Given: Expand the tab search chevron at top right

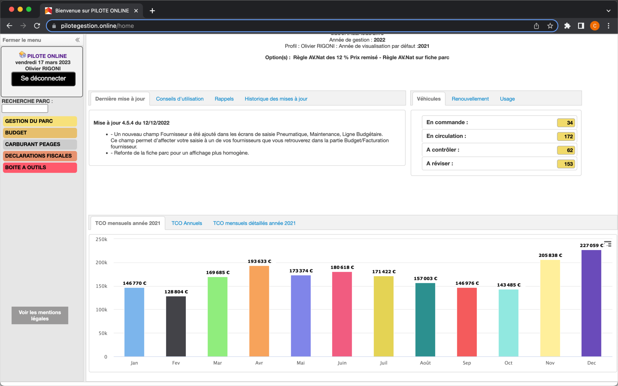Looking at the screenshot, I should (608, 11).
